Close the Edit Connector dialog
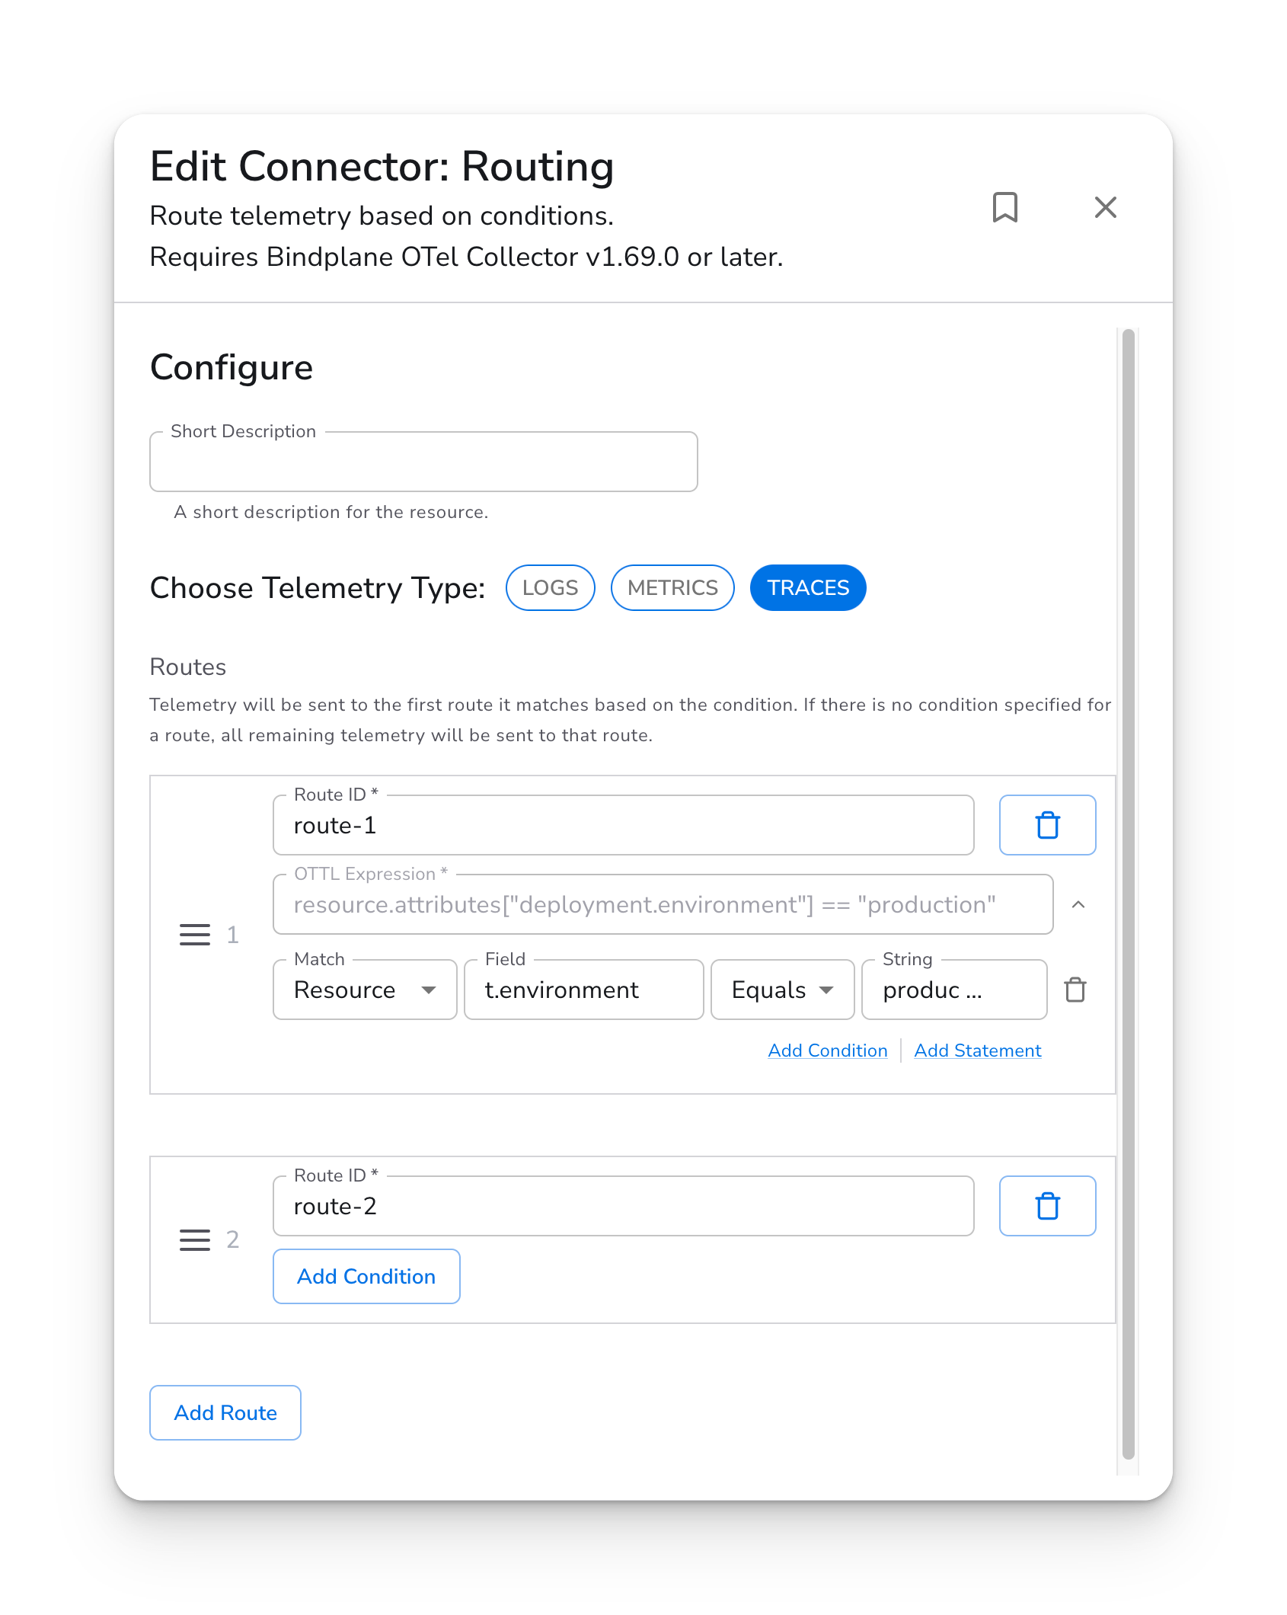The image size is (1287, 1615). click(x=1105, y=207)
